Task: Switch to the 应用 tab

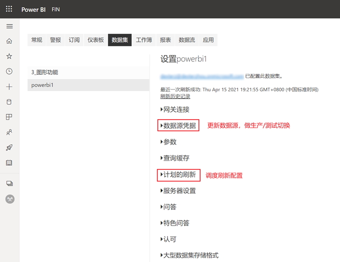Action: 208,40
